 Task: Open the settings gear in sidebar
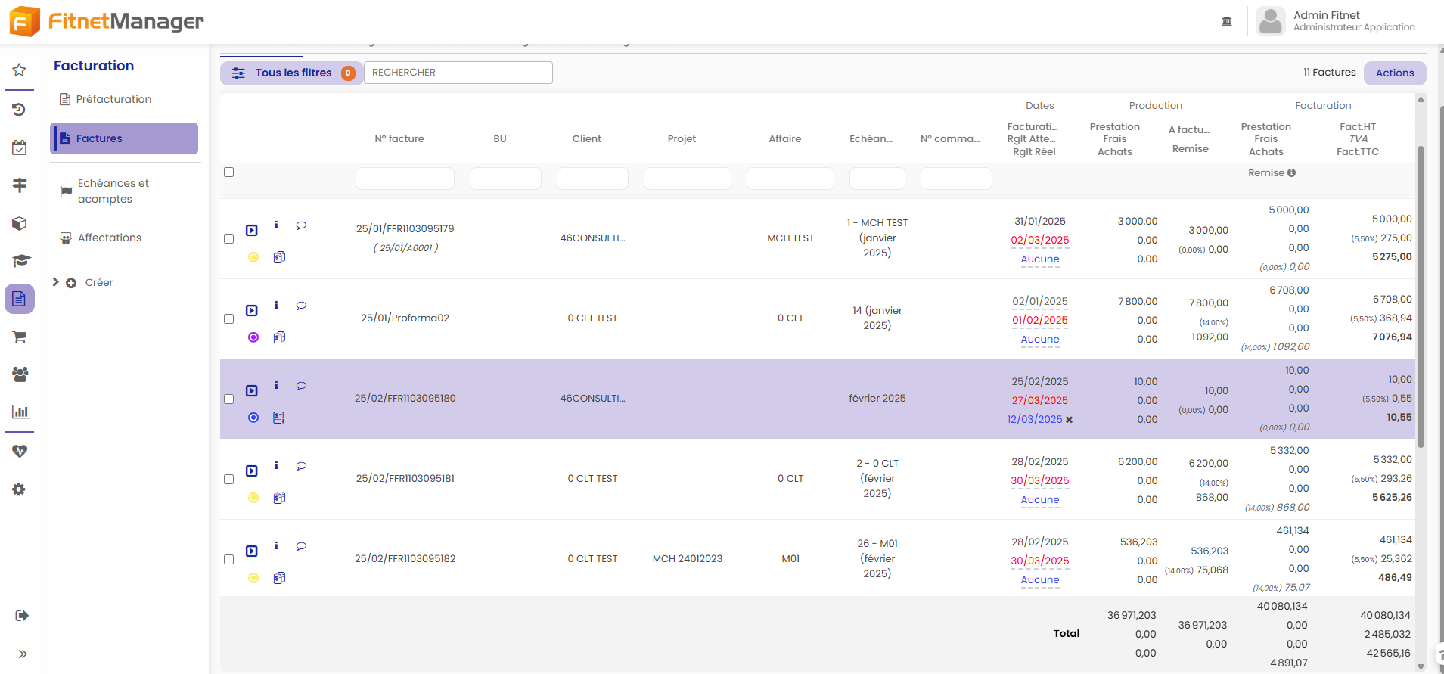click(20, 489)
